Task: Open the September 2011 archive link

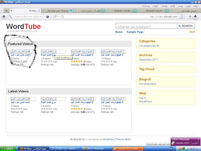Action: click(148, 60)
